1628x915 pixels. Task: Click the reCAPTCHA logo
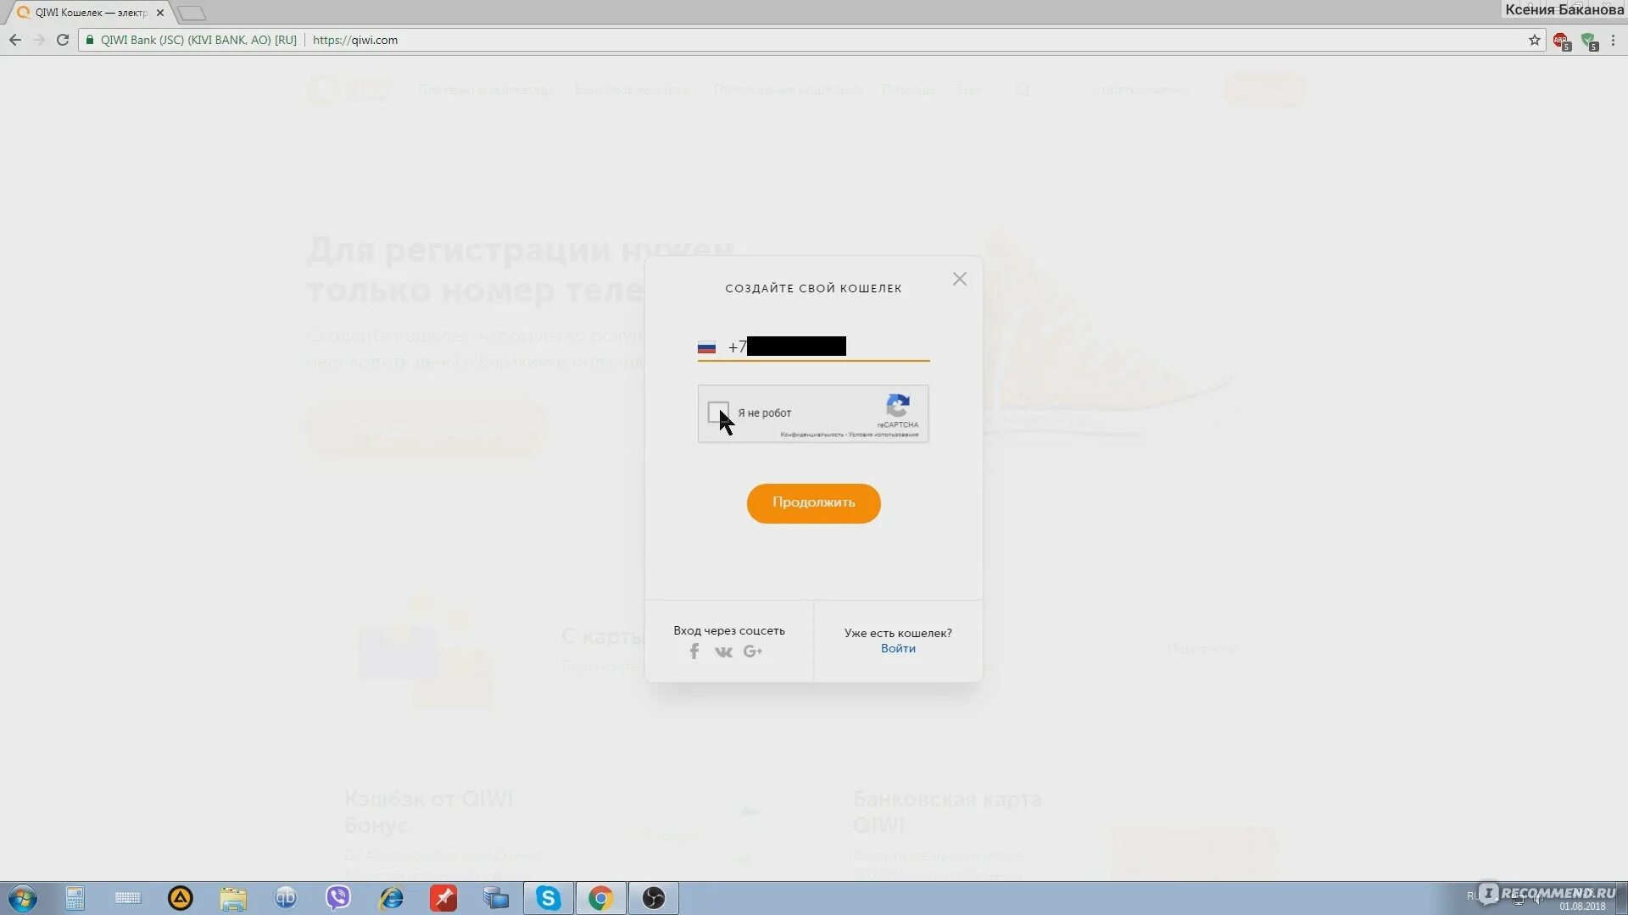pos(898,406)
